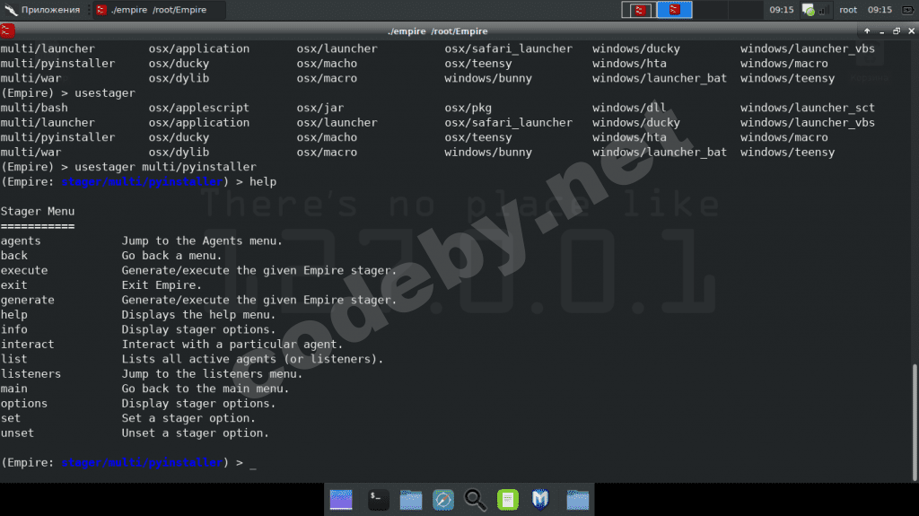Click the 'interact' command in help list
The image size is (919, 516).
point(27,345)
